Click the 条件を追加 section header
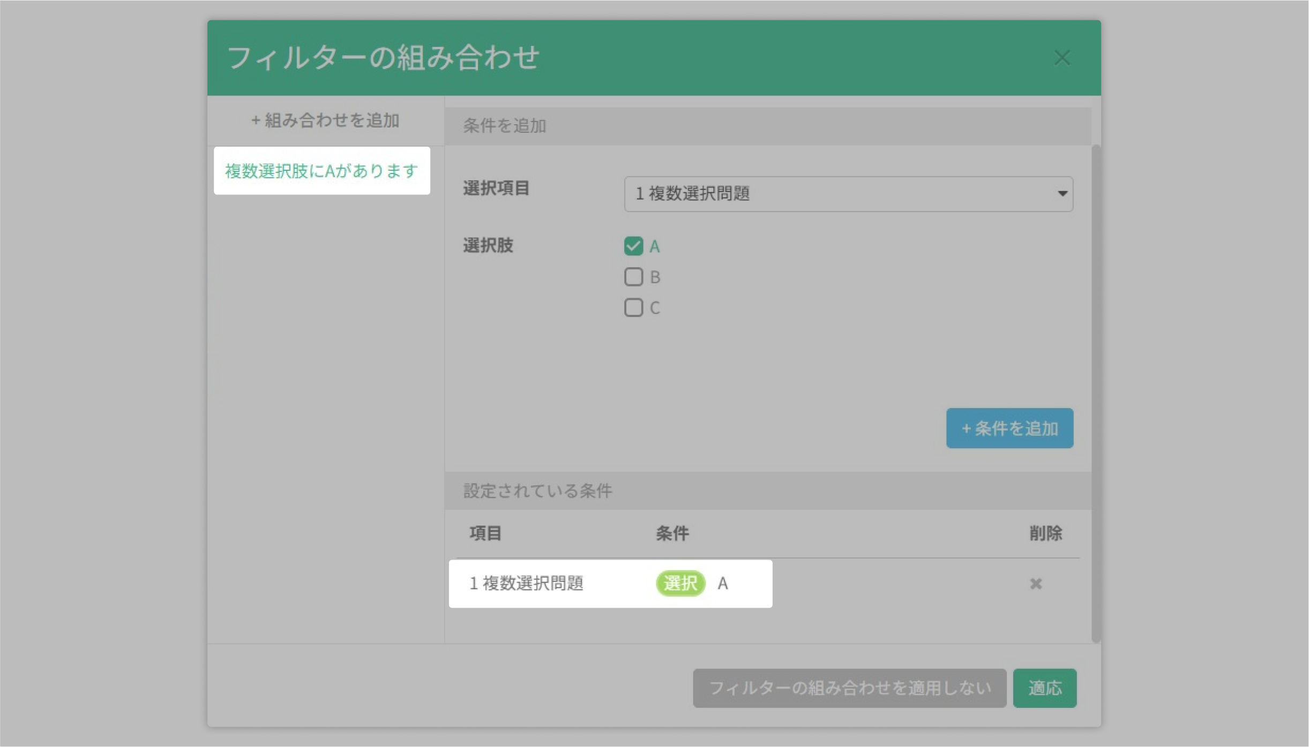The image size is (1309, 747). pyautogui.click(x=768, y=126)
